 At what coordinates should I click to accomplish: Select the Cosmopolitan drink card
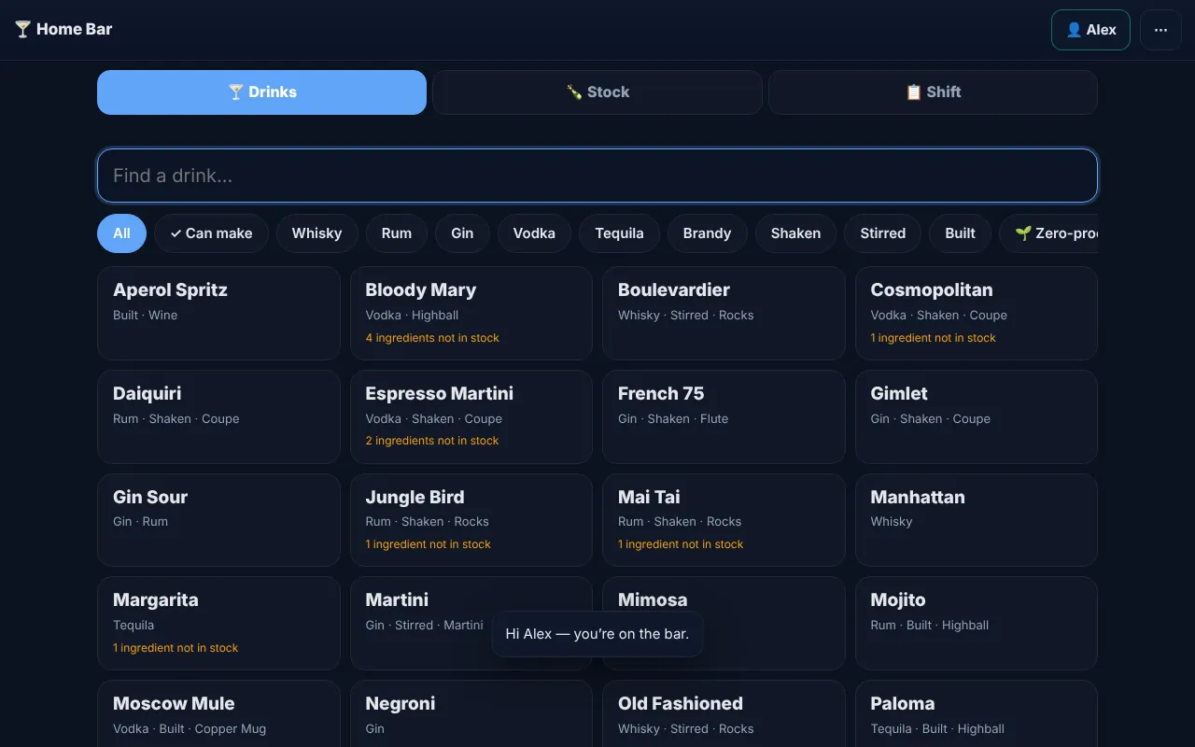[x=977, y=314]
